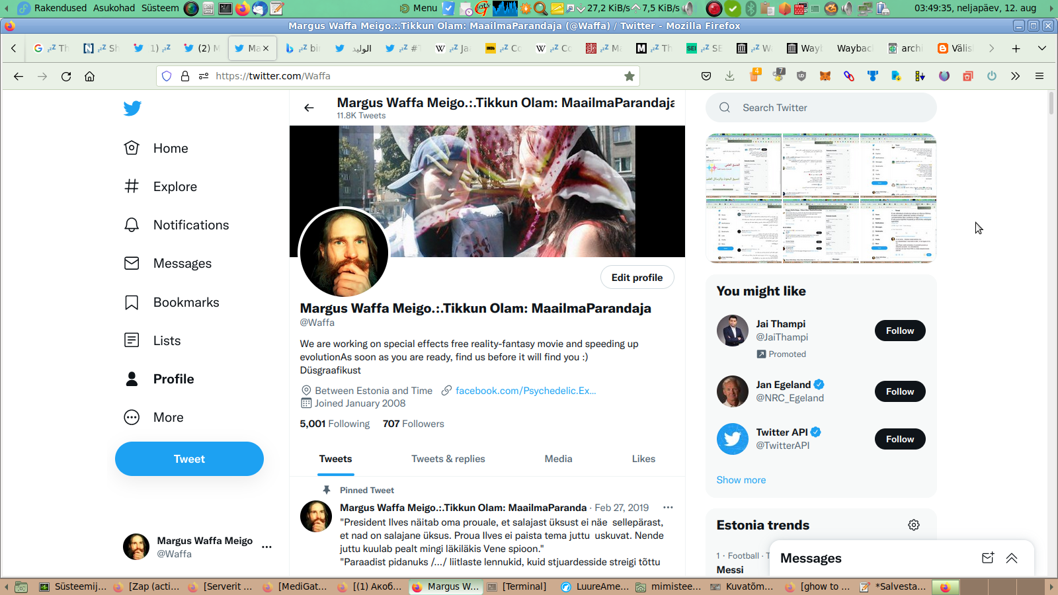This screenshot has height=595, width=1058.
Task: Show more toolbar tools overflow chevron
Action: coord(1016,76)
